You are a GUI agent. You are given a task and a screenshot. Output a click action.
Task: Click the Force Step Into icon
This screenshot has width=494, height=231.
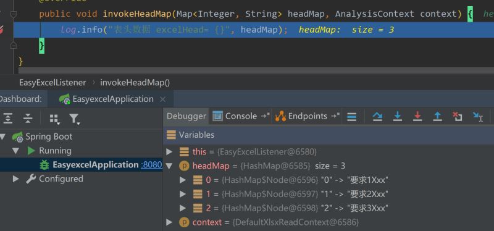[x=417, y=116]
